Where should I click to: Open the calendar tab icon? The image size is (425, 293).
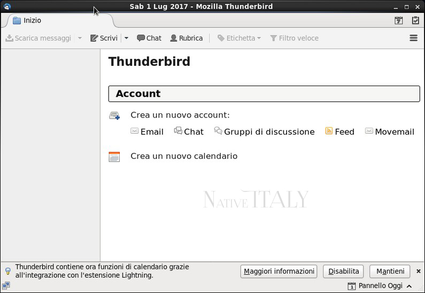pyautogui.click(x=399, y=21)
